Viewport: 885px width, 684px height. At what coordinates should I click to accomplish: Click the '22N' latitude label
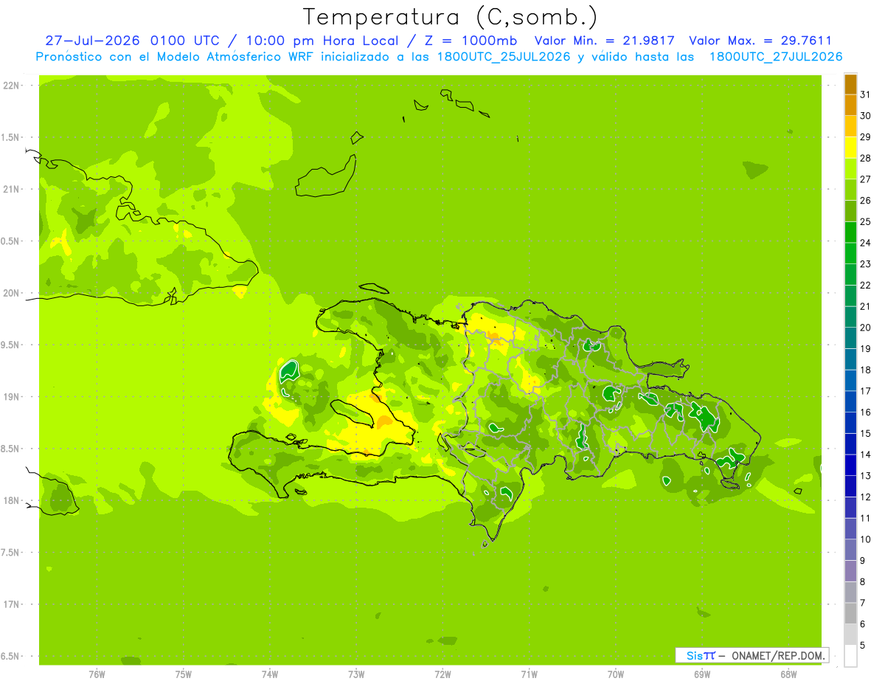[x=11, y=85]
